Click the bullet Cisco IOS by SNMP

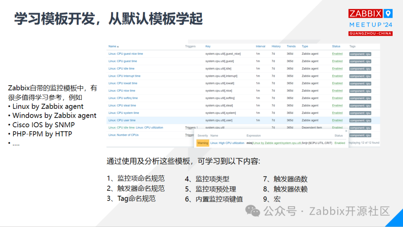(43, 125)
